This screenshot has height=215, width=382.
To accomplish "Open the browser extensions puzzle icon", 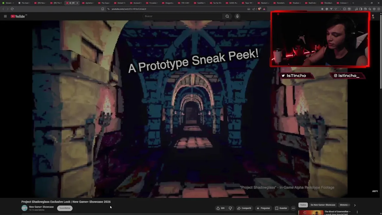I will click(x=344, y=9).
